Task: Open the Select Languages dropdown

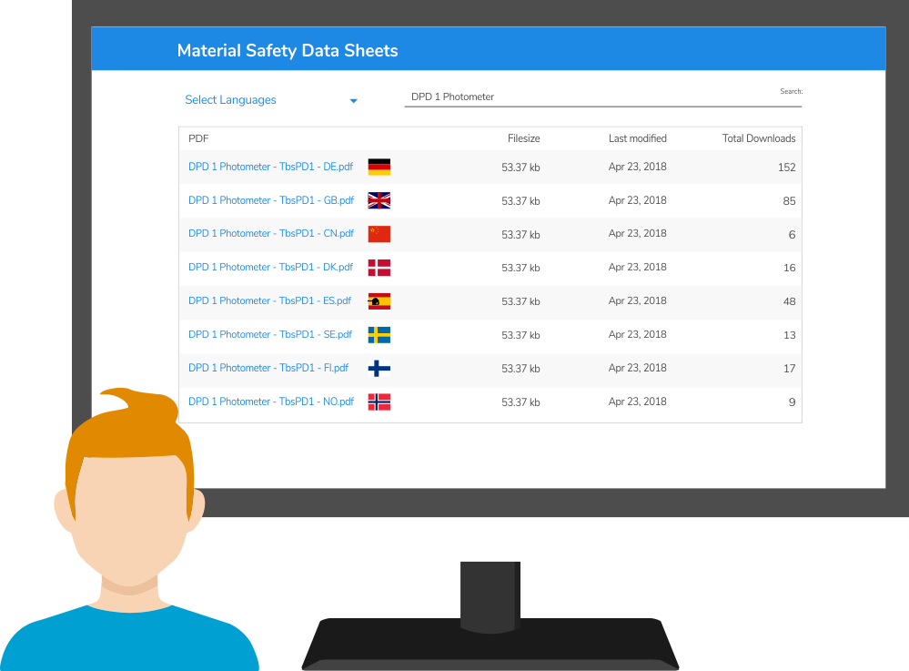Action: tap(231, 100)
